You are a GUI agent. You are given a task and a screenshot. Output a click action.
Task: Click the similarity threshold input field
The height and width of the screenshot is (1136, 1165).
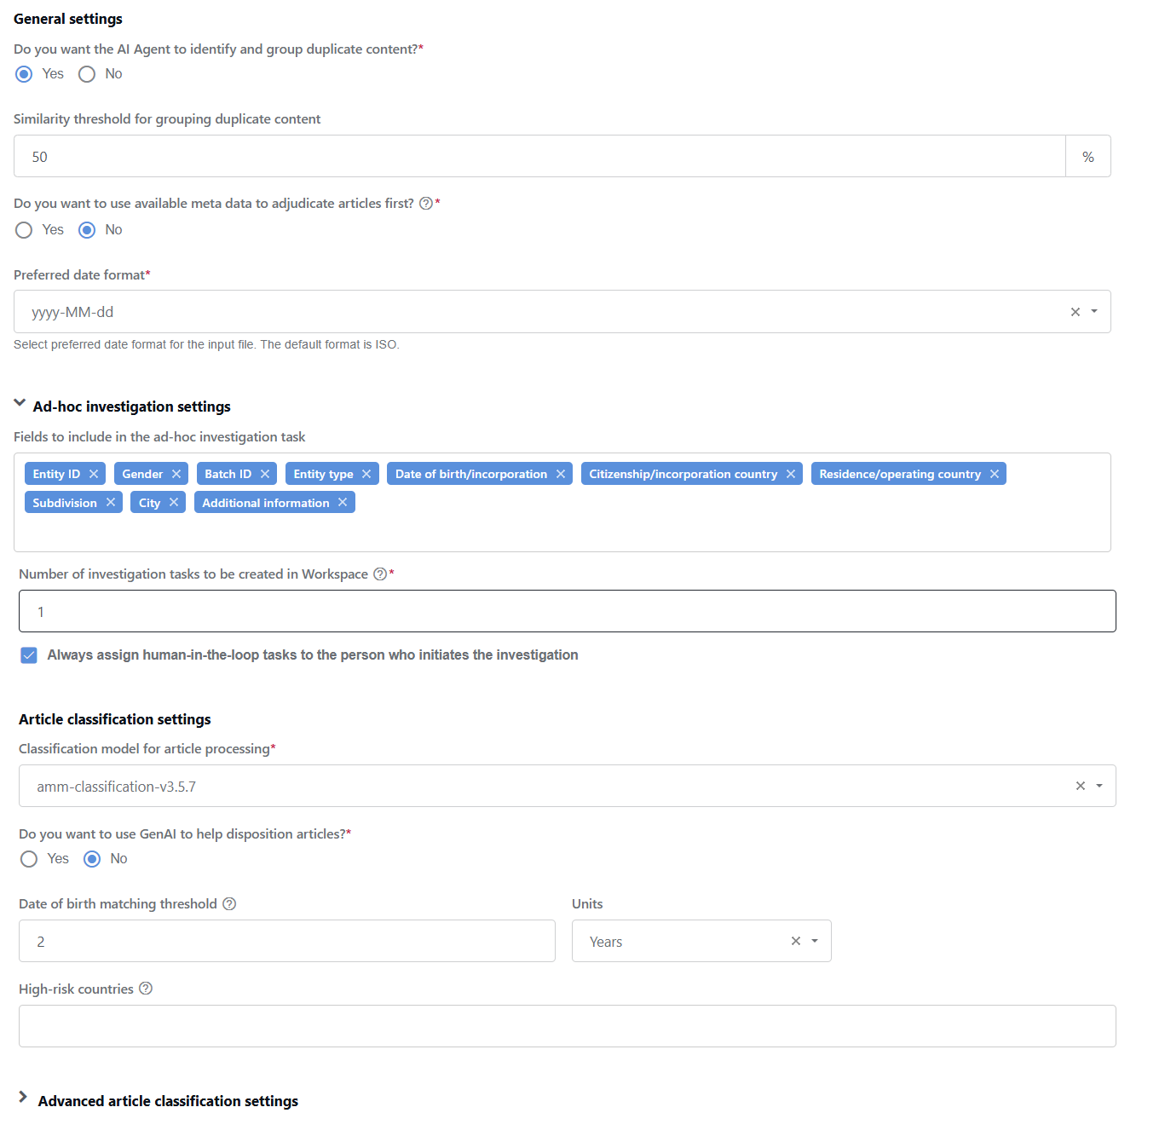point(539,156)
